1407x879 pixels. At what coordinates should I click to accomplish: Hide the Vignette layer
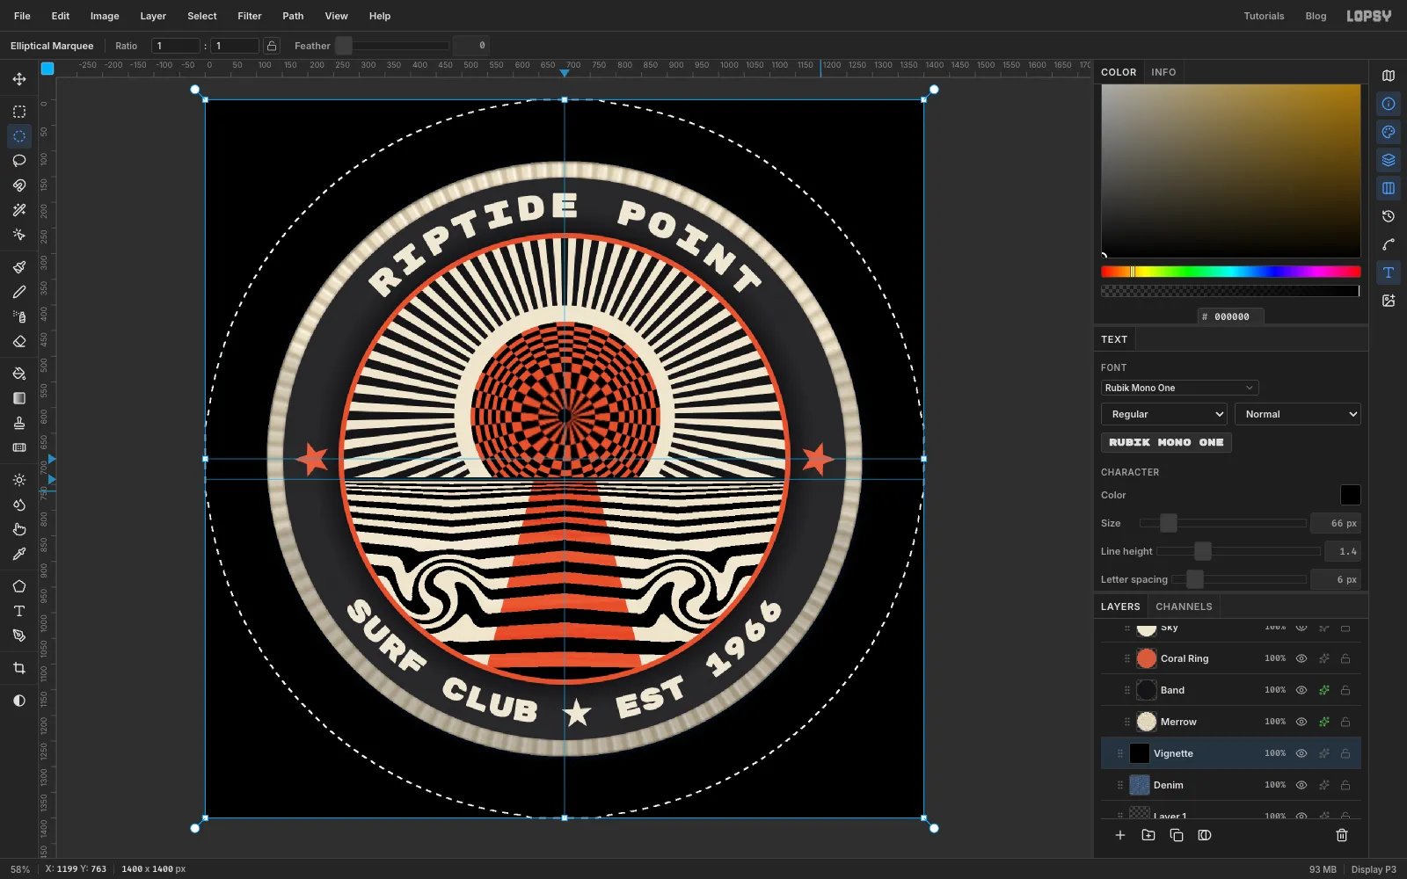click(1301, 753)
